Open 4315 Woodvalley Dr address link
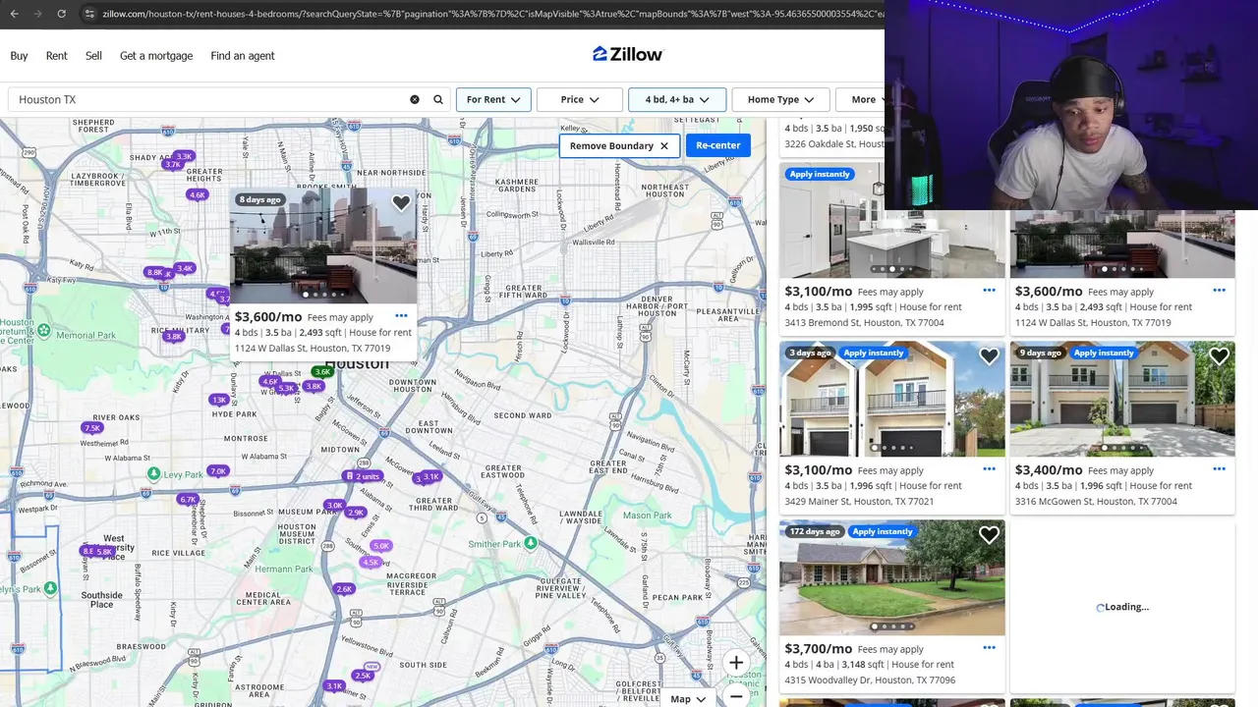The image size is (1258, 707). coord(870,680)
